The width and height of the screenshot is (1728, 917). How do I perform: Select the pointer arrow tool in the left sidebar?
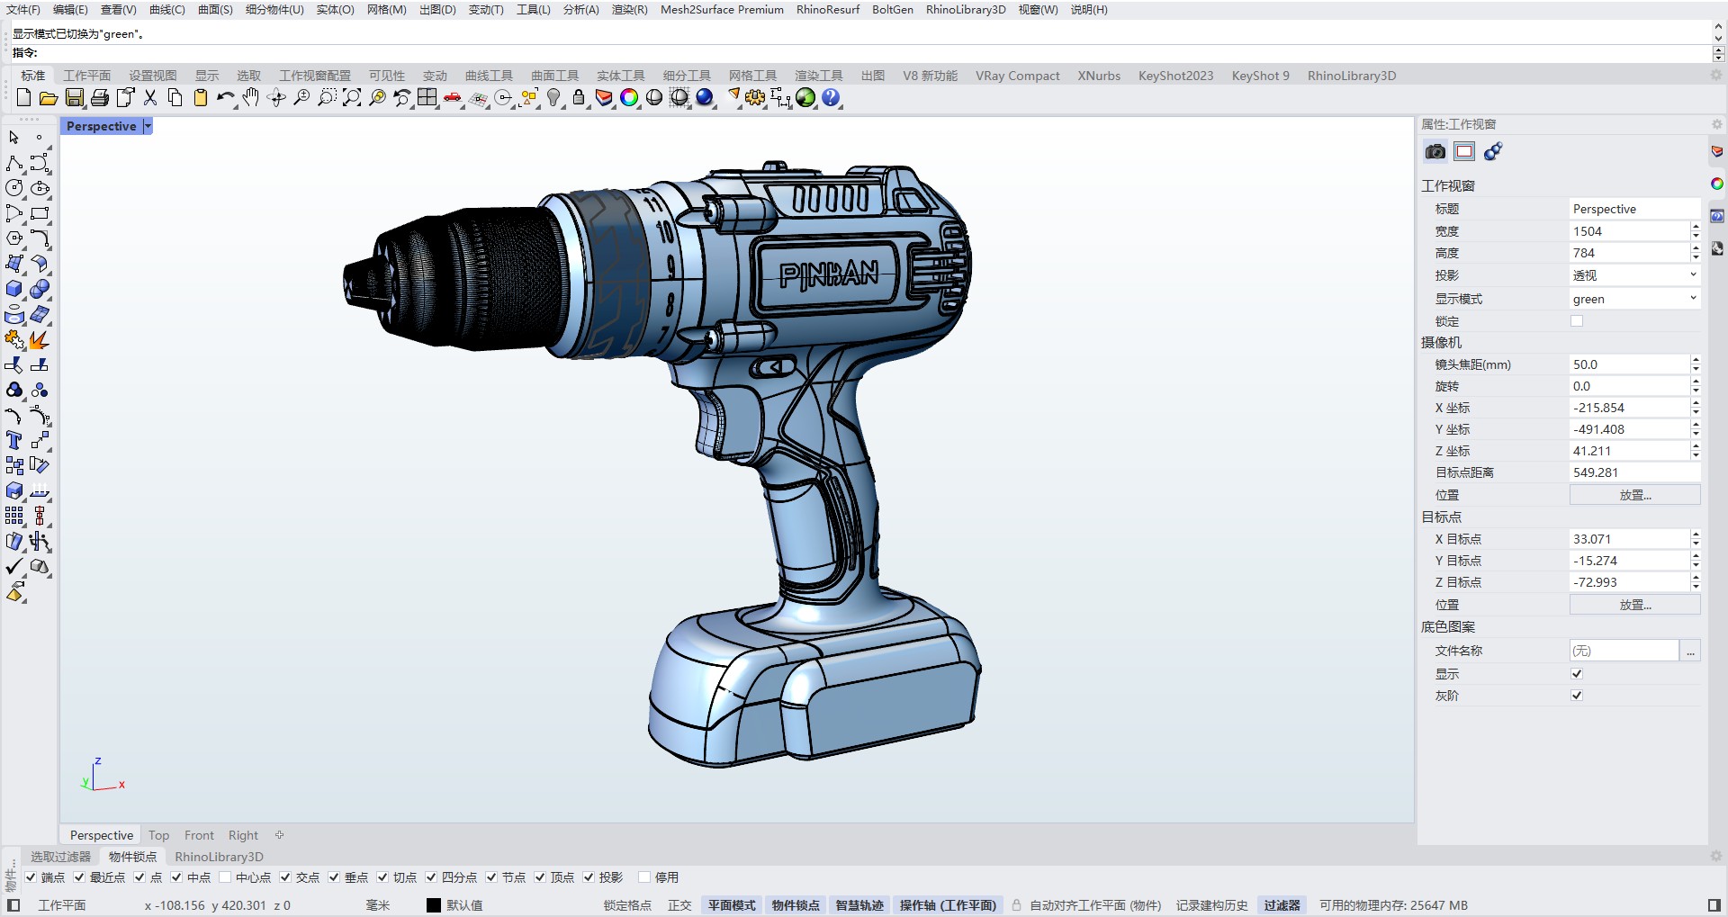pyautogui.click(x=14, y=138)
